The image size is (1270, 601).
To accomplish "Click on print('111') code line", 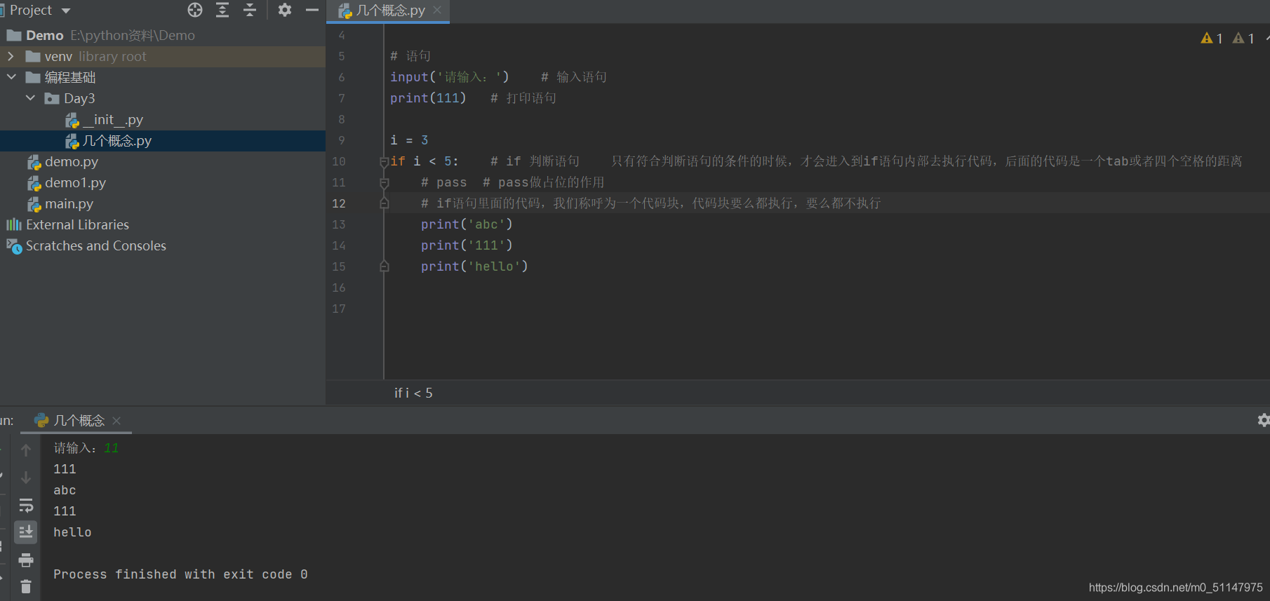I will click(x=467, y=245).
